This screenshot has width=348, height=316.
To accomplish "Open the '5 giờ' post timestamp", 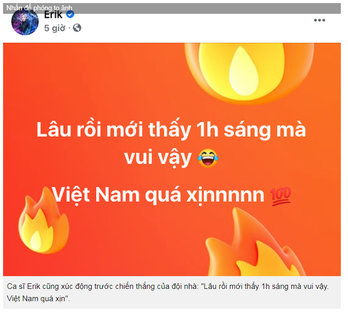I will click(x=55, y=29).
